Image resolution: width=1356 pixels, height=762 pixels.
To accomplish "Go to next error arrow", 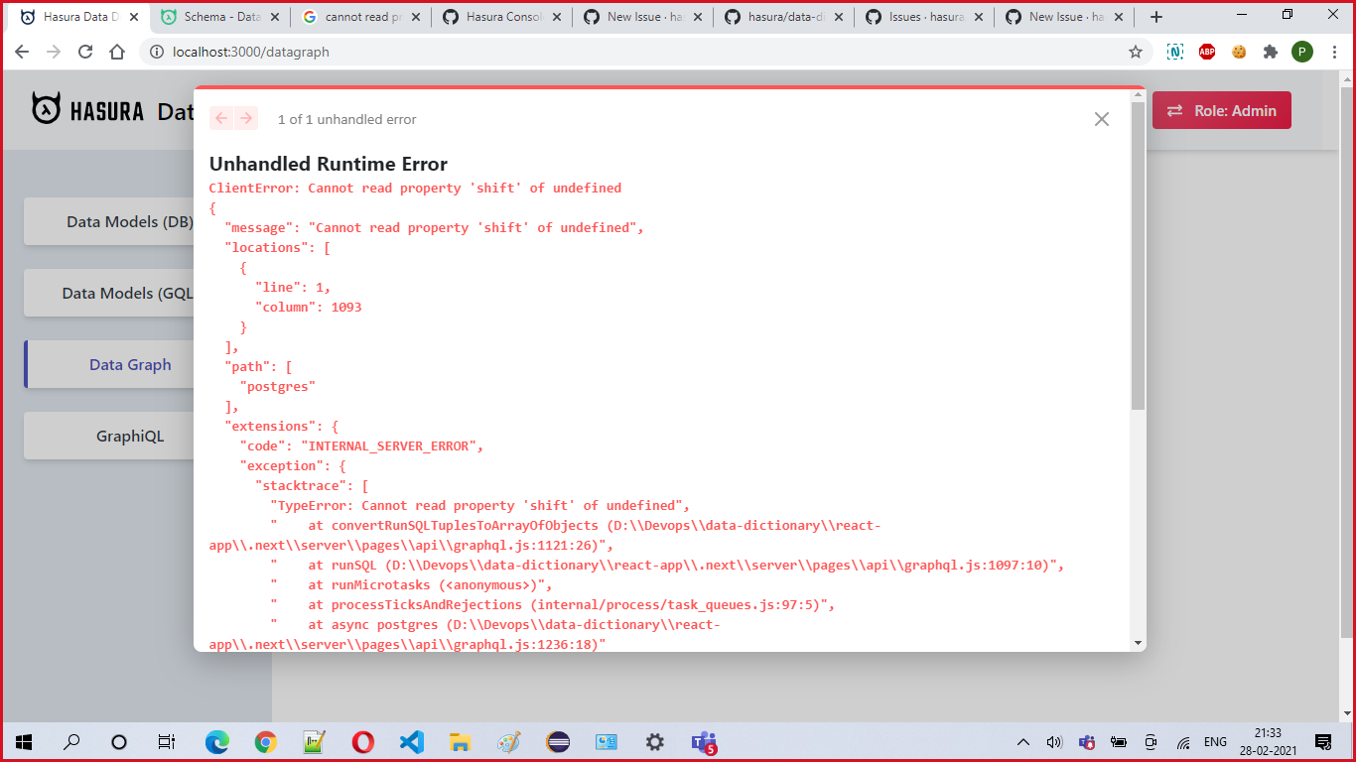I will [x=246, y=119].
